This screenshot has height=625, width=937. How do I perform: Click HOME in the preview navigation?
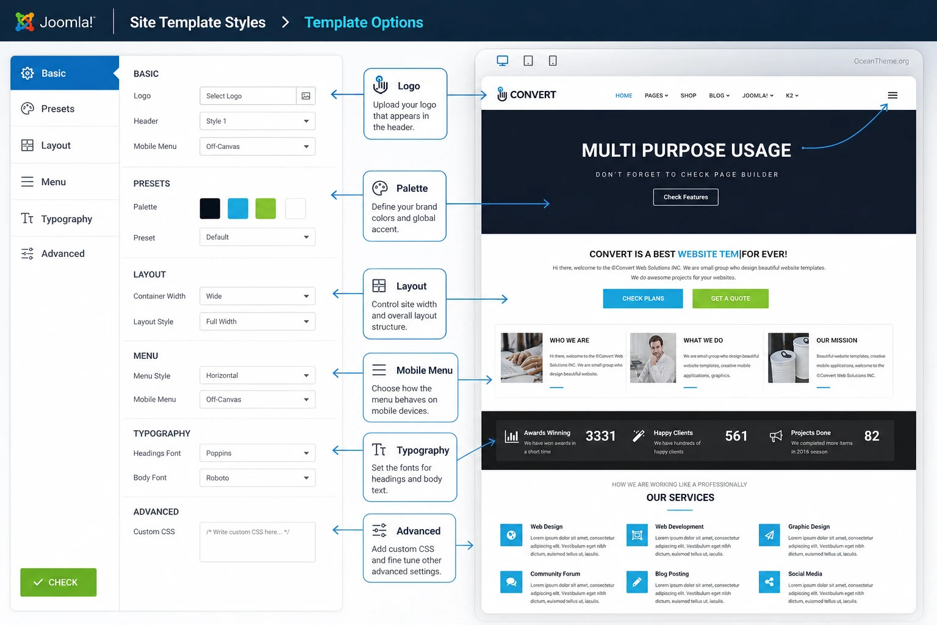point(623,96)
